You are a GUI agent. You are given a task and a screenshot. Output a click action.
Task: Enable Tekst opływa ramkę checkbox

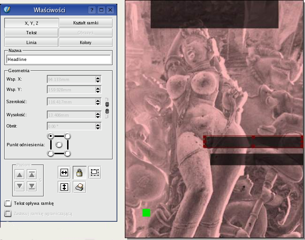click(x=8, y=203)
